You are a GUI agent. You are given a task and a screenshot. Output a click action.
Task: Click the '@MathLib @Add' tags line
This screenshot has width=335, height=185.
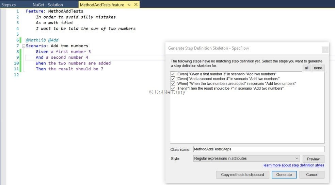[42, 40]
